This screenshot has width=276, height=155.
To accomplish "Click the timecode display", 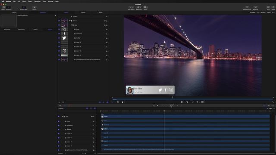I will [170, 105].
